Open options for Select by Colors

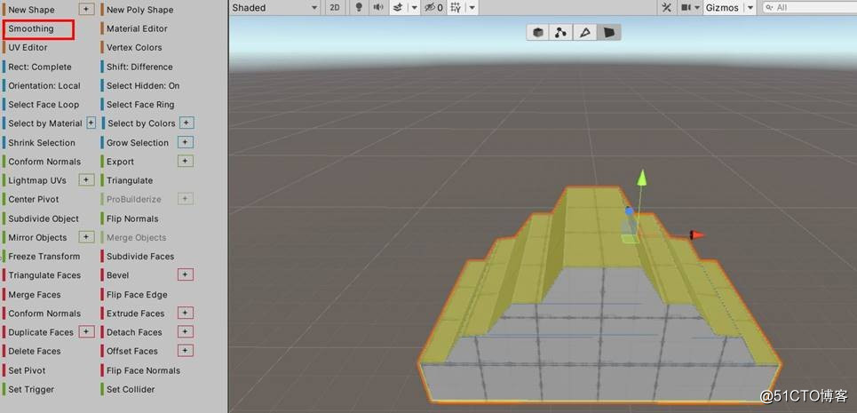[186, 123]
